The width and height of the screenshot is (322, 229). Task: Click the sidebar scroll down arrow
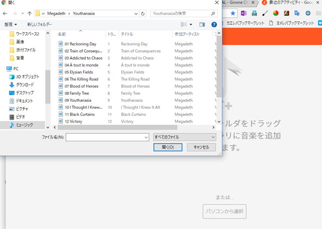click(48, 127)
